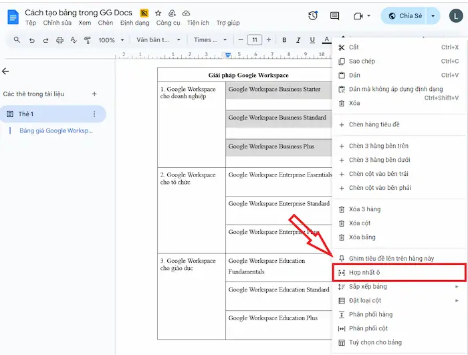Open version history clock icon
The width and height of the screenshot is (468, 355).
[x=313, y=15]
